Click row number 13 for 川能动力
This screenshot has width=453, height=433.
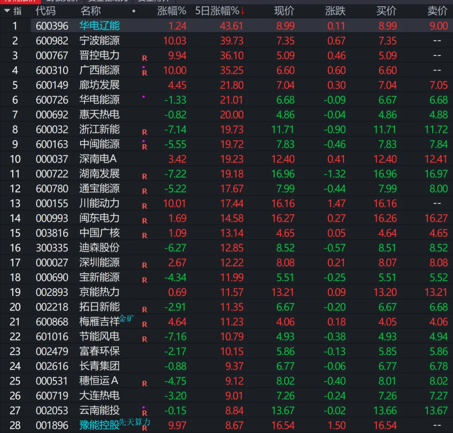15,203
